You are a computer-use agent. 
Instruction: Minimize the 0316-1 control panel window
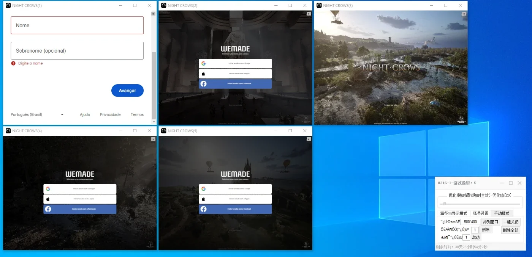[x=502, y=183]
